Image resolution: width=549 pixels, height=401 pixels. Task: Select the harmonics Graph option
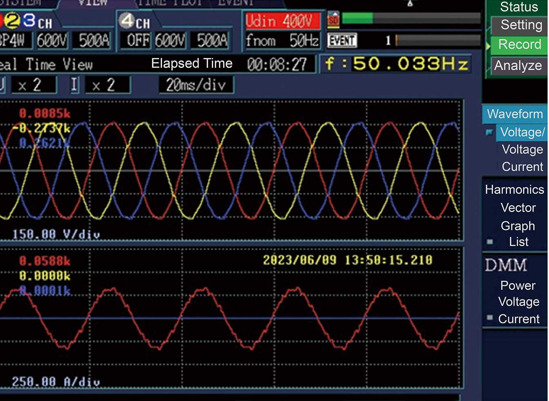click(x=518, y=226)
